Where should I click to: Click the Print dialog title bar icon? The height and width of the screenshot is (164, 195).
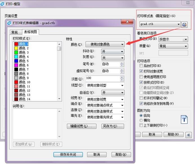[x=3, y=4]
